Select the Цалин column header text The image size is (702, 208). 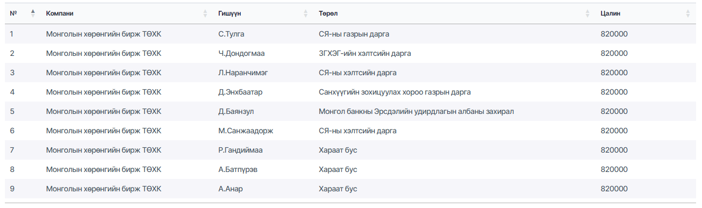coord(611,13)
